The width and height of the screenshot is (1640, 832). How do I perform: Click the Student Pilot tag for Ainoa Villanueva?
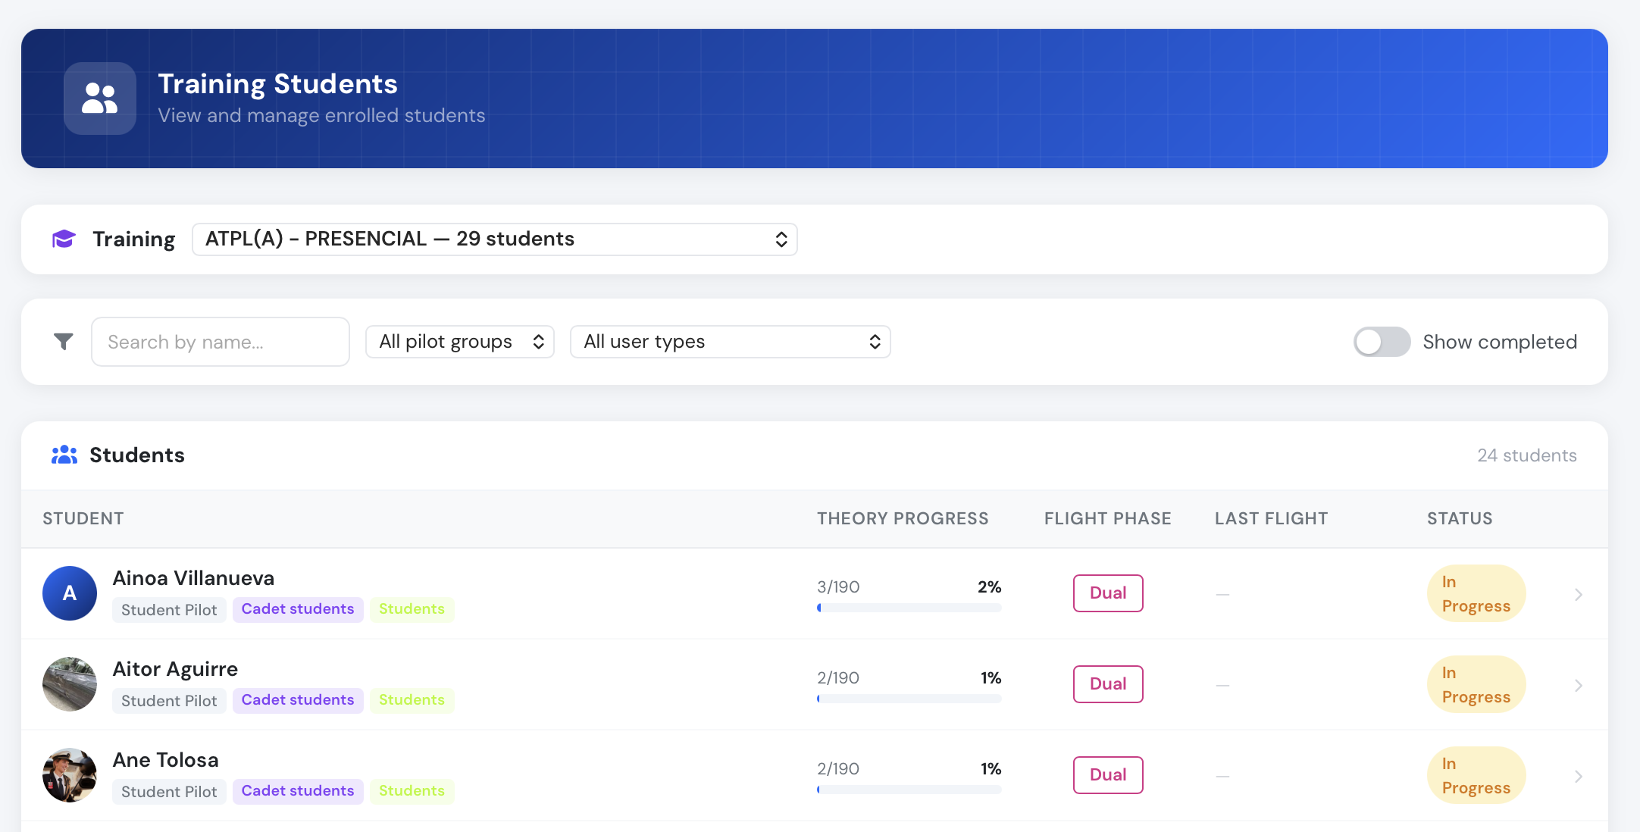tap(169, 610)
